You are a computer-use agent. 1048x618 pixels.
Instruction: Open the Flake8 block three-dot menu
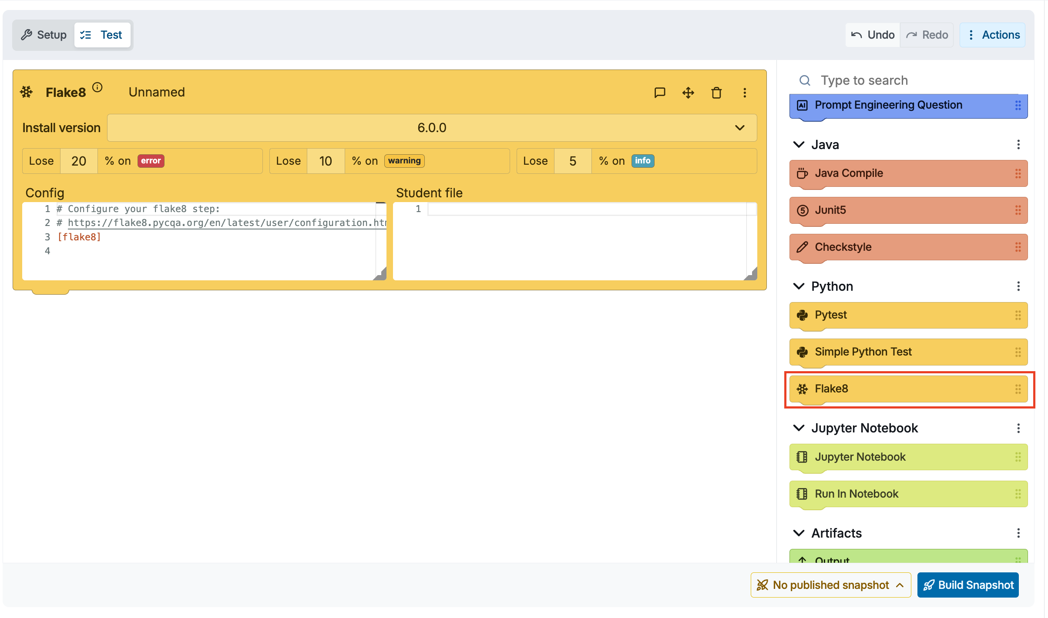(x=745, y=93)
